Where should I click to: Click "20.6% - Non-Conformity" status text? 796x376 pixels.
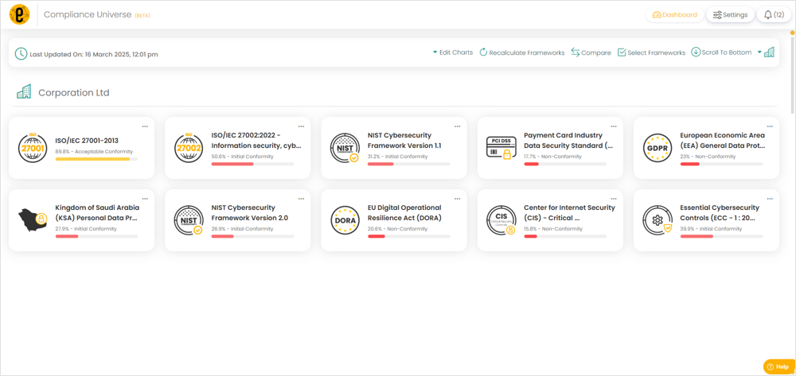[397, 229]
